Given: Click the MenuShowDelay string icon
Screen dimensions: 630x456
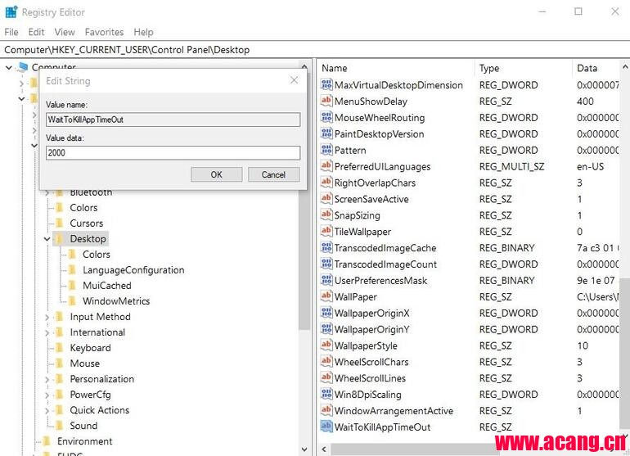Looking at the screenshot, I should pos(326,101).
